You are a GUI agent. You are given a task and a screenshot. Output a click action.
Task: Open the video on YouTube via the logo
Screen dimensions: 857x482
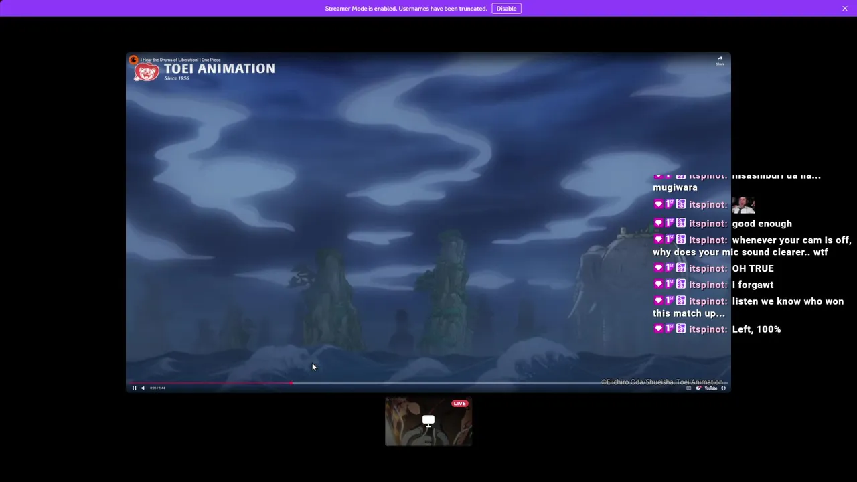pyautogui.click(x=710, y=388)
